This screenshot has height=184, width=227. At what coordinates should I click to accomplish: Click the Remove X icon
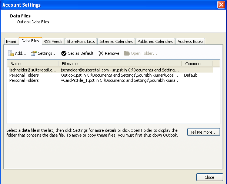click(x=101, y=53)
